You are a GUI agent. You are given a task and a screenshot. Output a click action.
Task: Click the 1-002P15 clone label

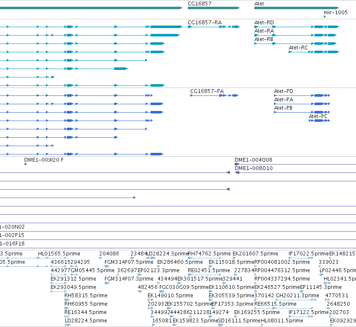12,235
